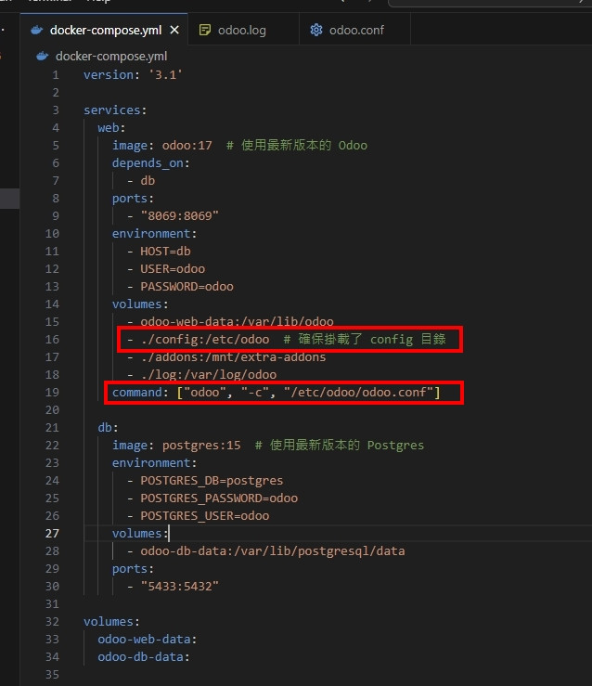
Task: Click the odoo-db-data:/var/lib/postgresql/data entry
Action: pyautogui.click(x=273, y=551)
